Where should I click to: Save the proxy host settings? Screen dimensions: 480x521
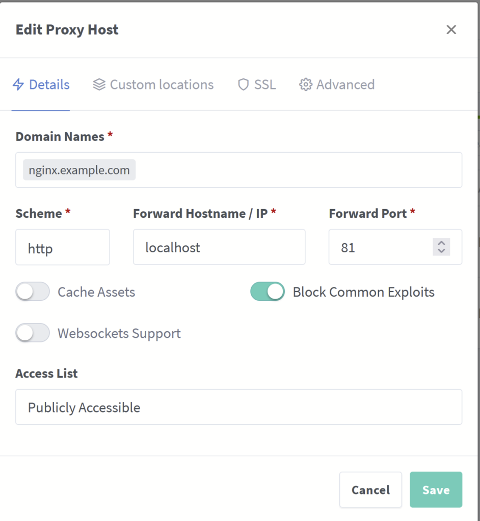click(x=436, y=489)
